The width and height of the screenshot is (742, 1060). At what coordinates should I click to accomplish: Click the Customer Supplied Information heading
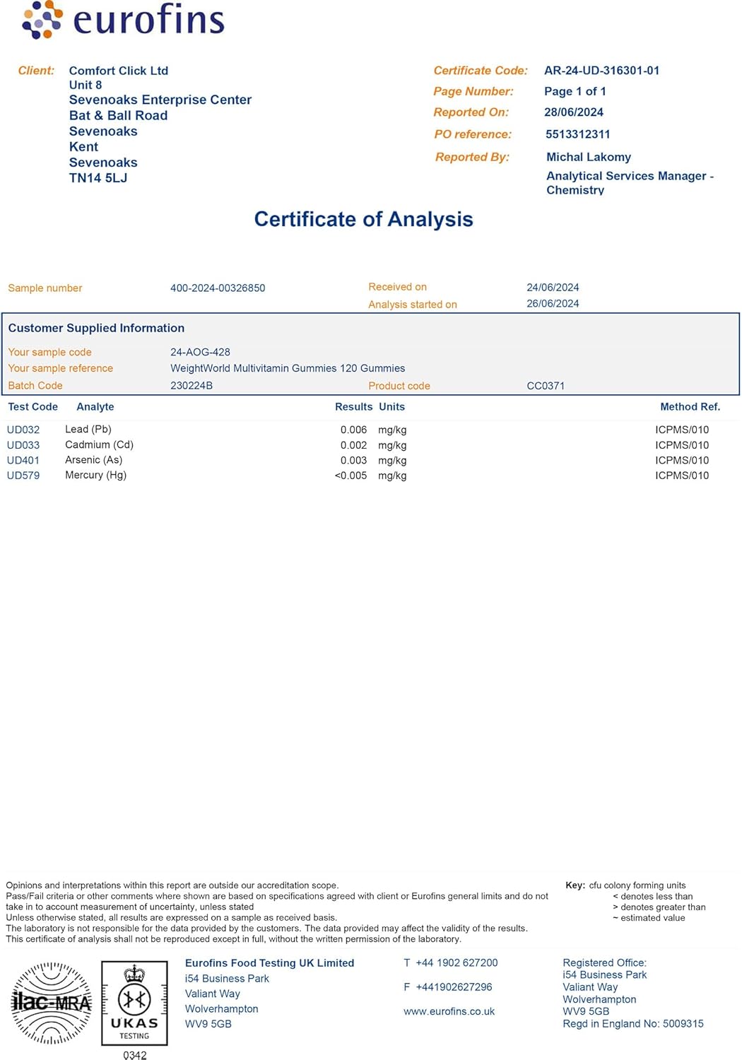[x=96, y=328]
